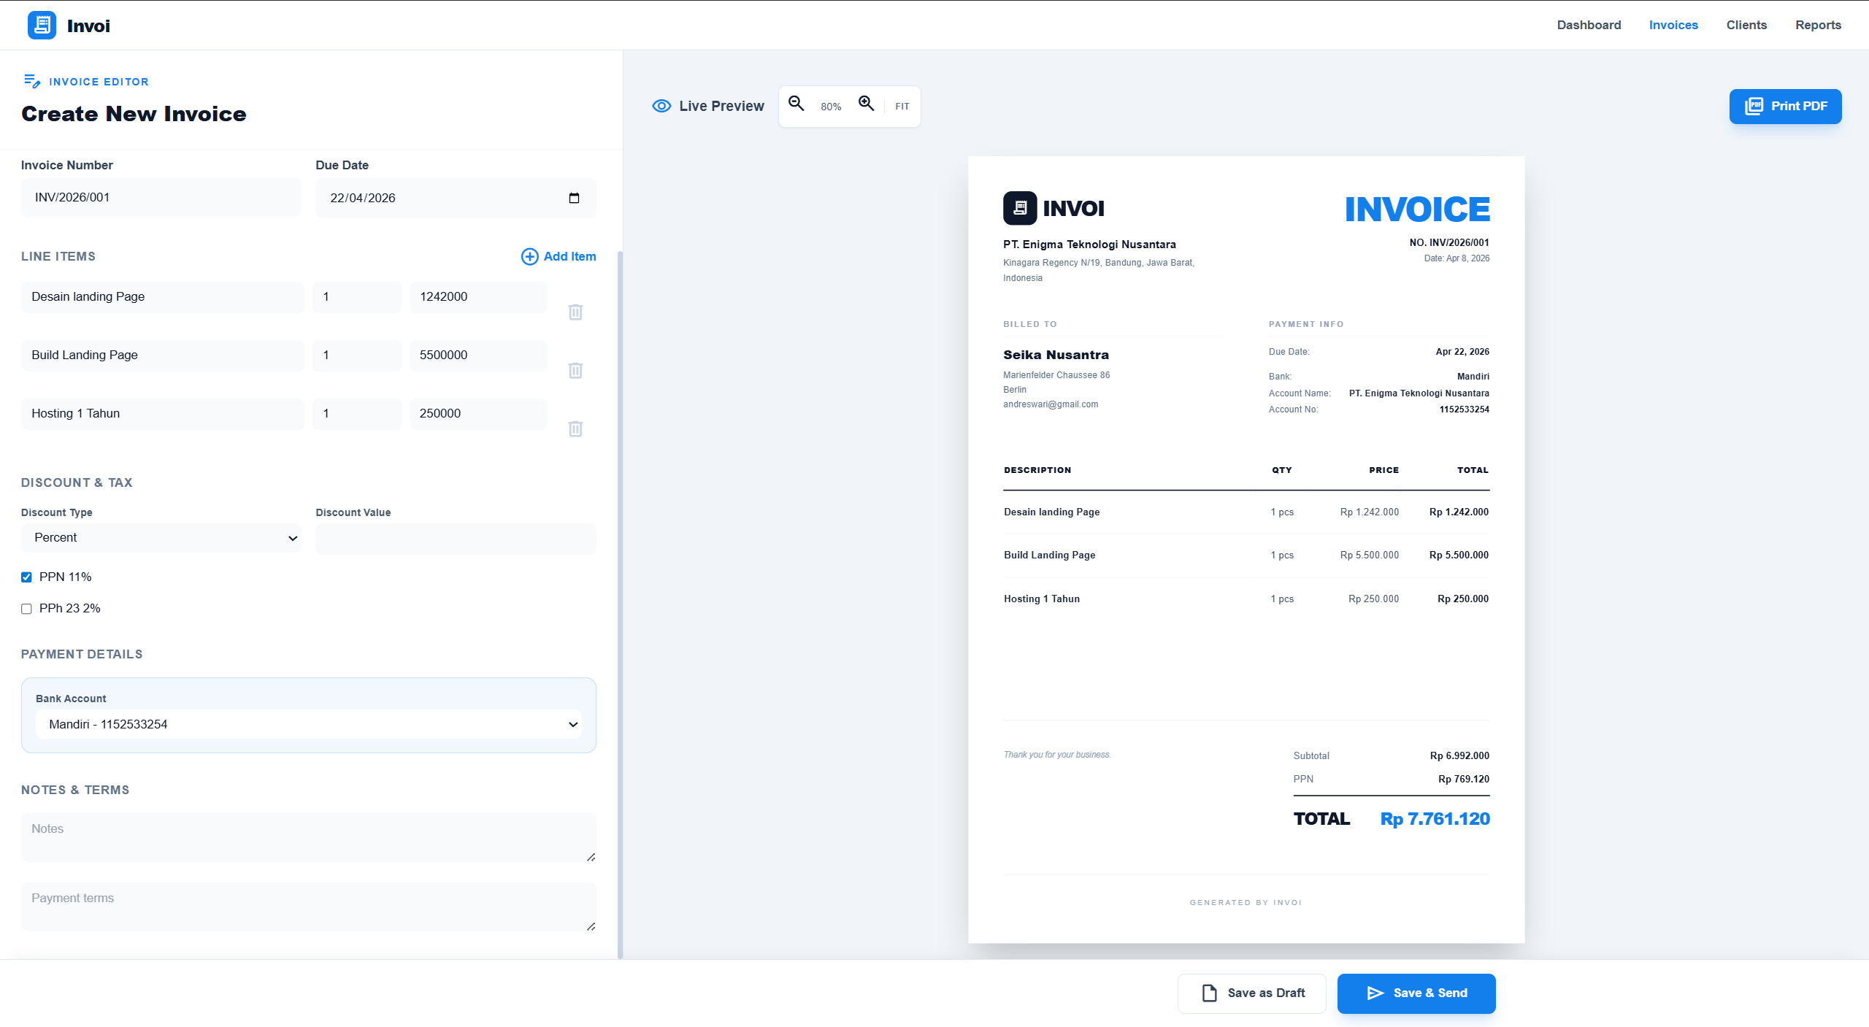The image size is (1869, 1027).
Task: Delete the Desain landing Page line item
Action: [575, 312]
